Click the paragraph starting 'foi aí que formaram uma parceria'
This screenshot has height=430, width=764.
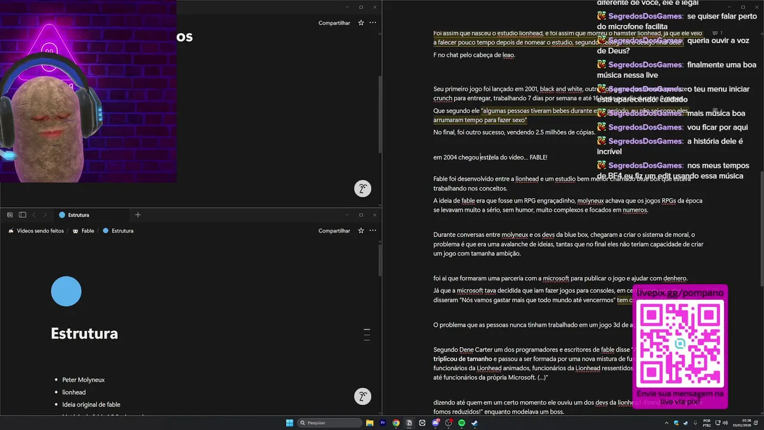[560, 278]
